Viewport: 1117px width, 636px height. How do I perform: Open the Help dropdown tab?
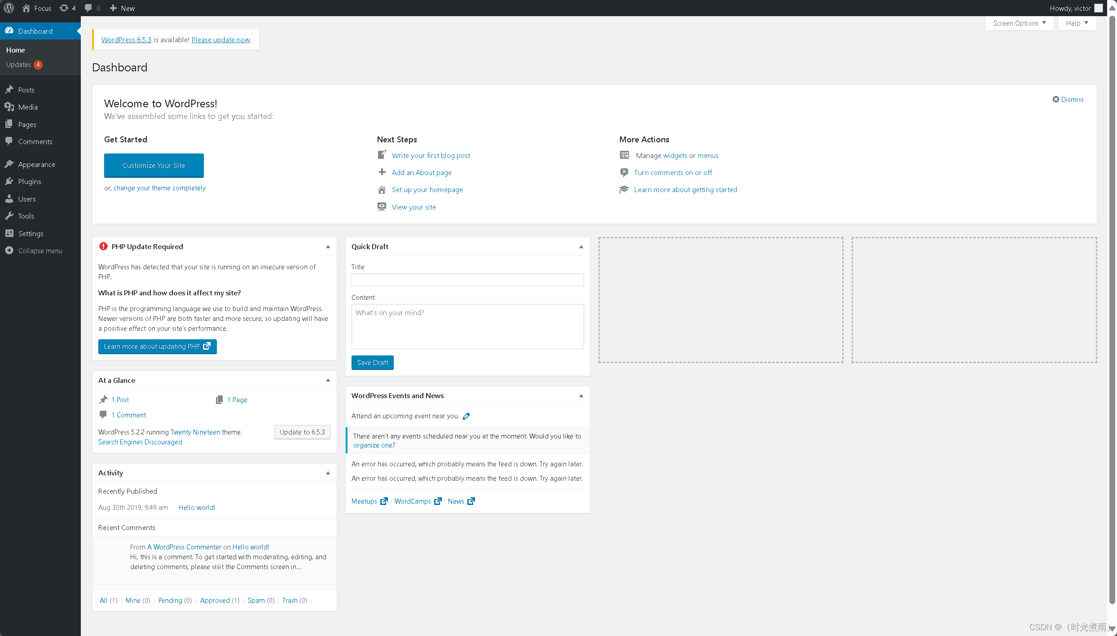pyautogui.click(x=1077, y=23)
